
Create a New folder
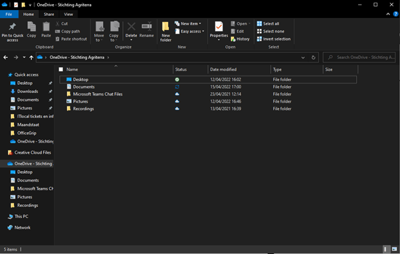tap(166, 32)
